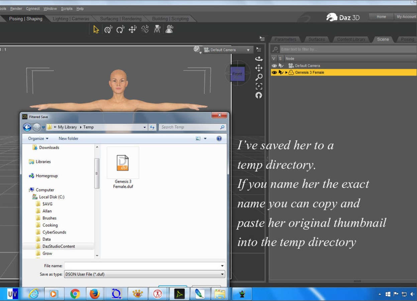Screen dimensions: 417x301
Task: Switch to Surfacing | Rendering tab
Action: (121, 19)
